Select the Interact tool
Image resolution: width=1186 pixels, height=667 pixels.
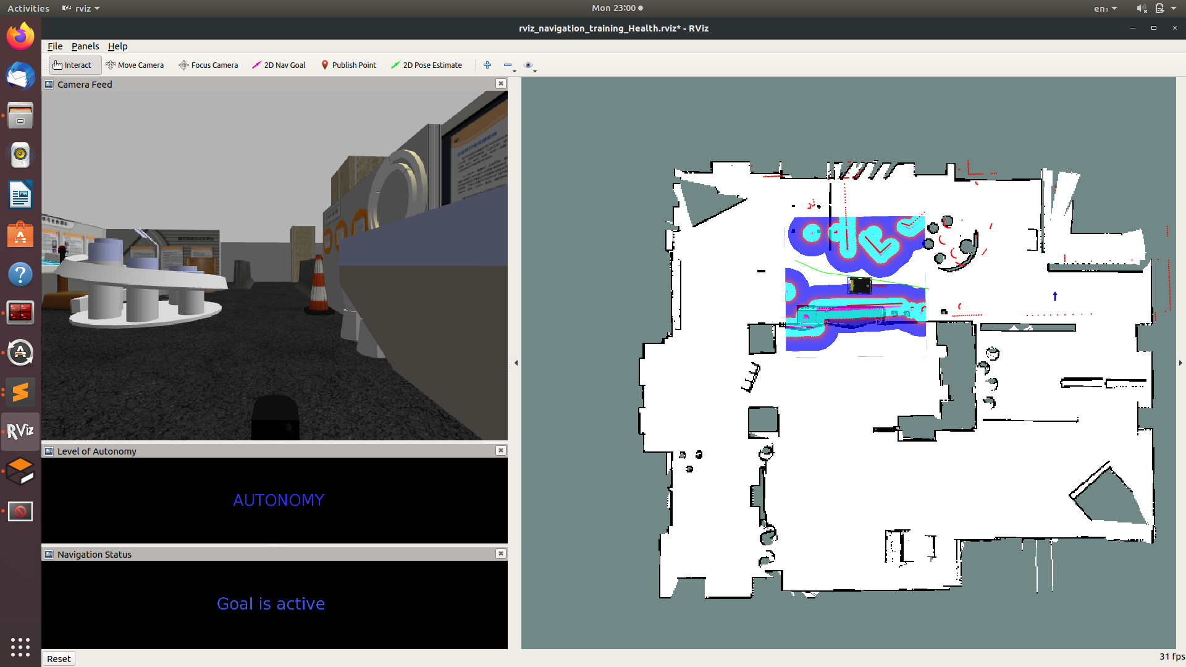pyautogui.click(x=72, y=65)
